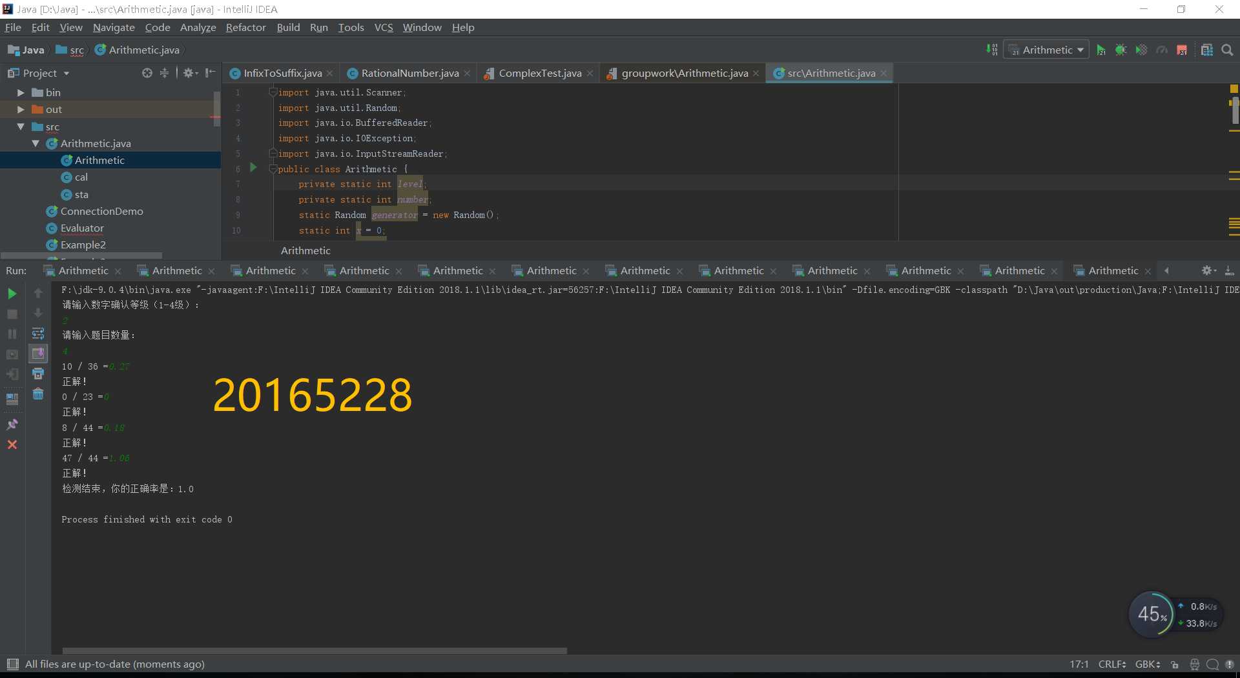The image size is (1240, 678).
Task: Click Restore Layout icon in Run panel
Action: (x=12, y=399)
